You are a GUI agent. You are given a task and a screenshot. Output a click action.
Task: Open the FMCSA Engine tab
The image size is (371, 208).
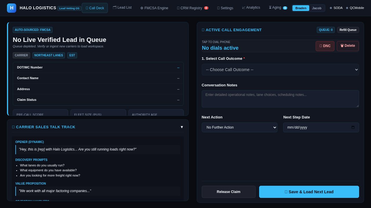[x=154, y=8]
